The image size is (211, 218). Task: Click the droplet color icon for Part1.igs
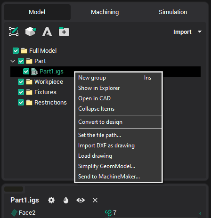click(x=66, y=200)
